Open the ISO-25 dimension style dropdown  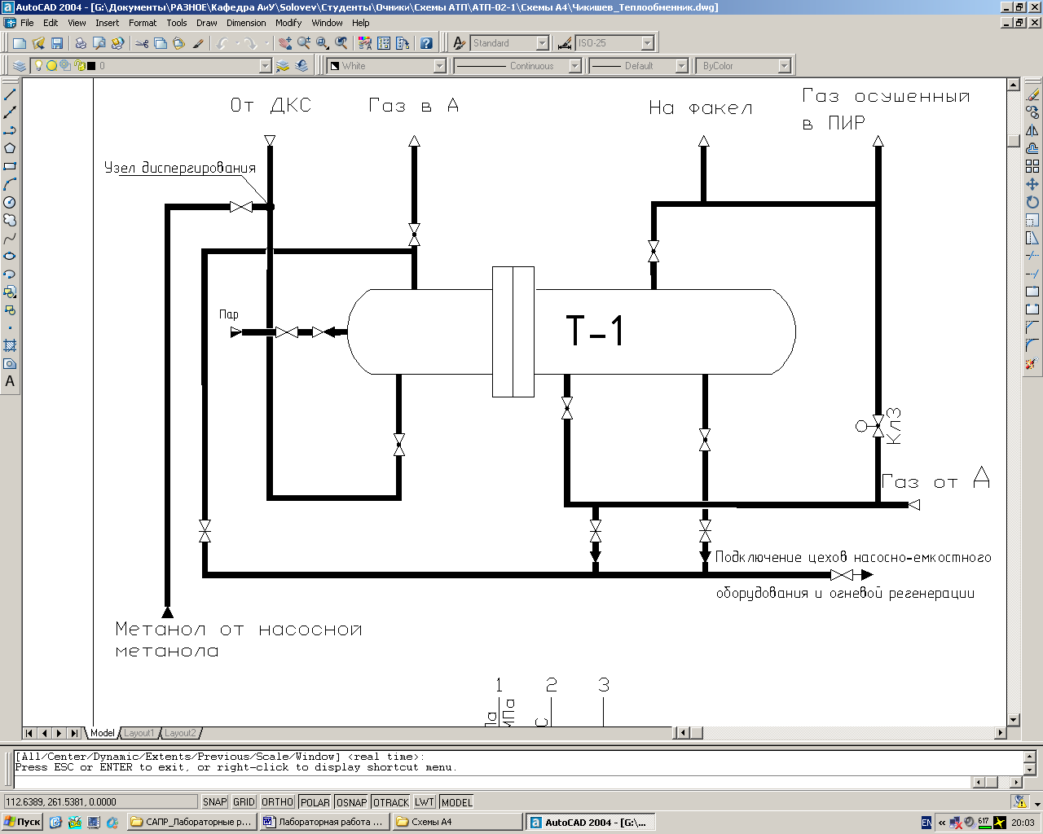point(648,43)
